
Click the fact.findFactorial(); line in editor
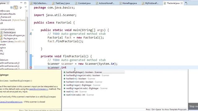(x=65, y=41)
